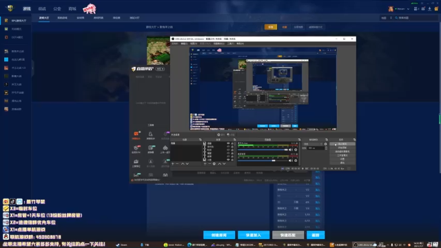Float the Sources dock via its header icon
Viewport: 441px width, 248px height.
click(234, 139)
